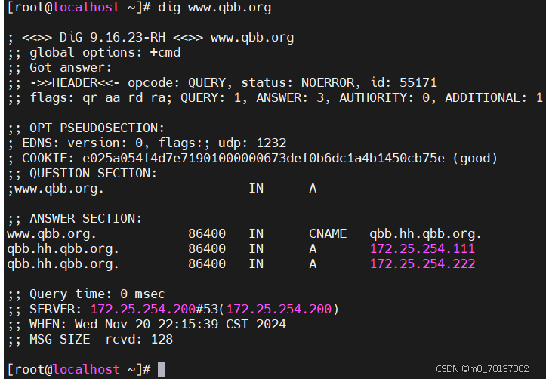
Task: Click the OPT PSEUDOSECTION heading
Action: tap(97, 128)
